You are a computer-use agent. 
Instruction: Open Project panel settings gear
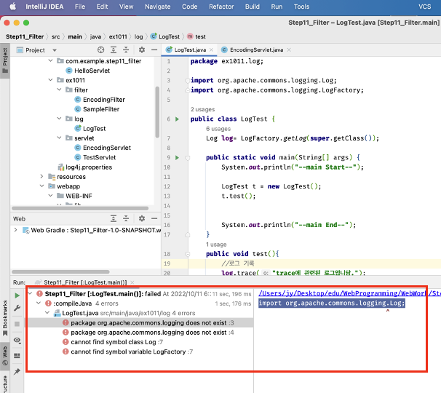142,50
